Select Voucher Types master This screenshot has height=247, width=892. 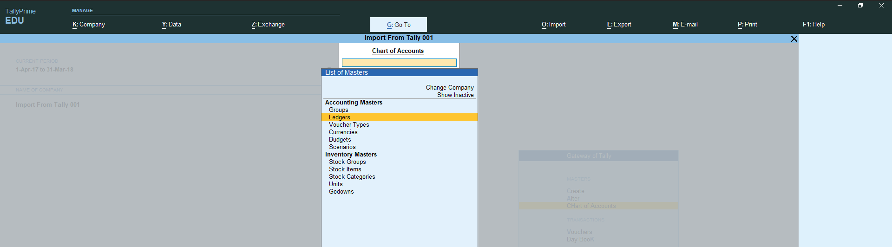click(349, 125)
